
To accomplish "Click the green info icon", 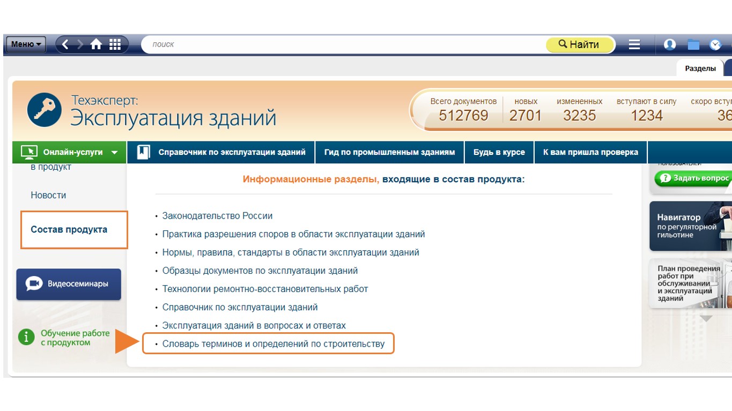I will (26, 337).
